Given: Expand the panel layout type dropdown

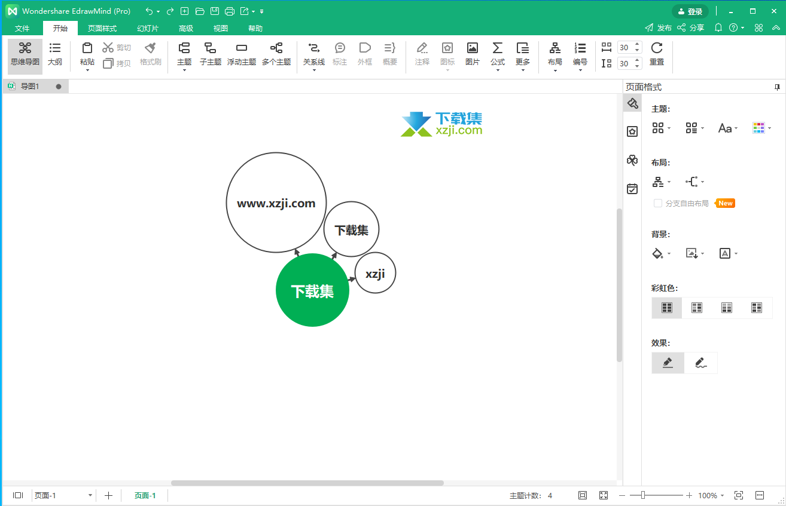Looking at the screenshot, I should pyautogui.click(x=661, y=182).
